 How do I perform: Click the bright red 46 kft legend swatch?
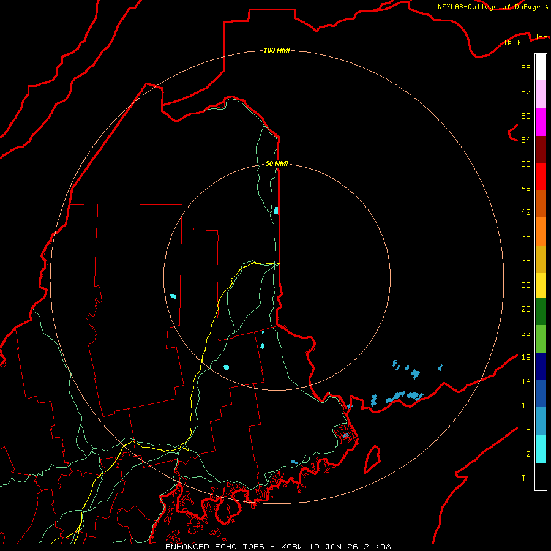541,176
